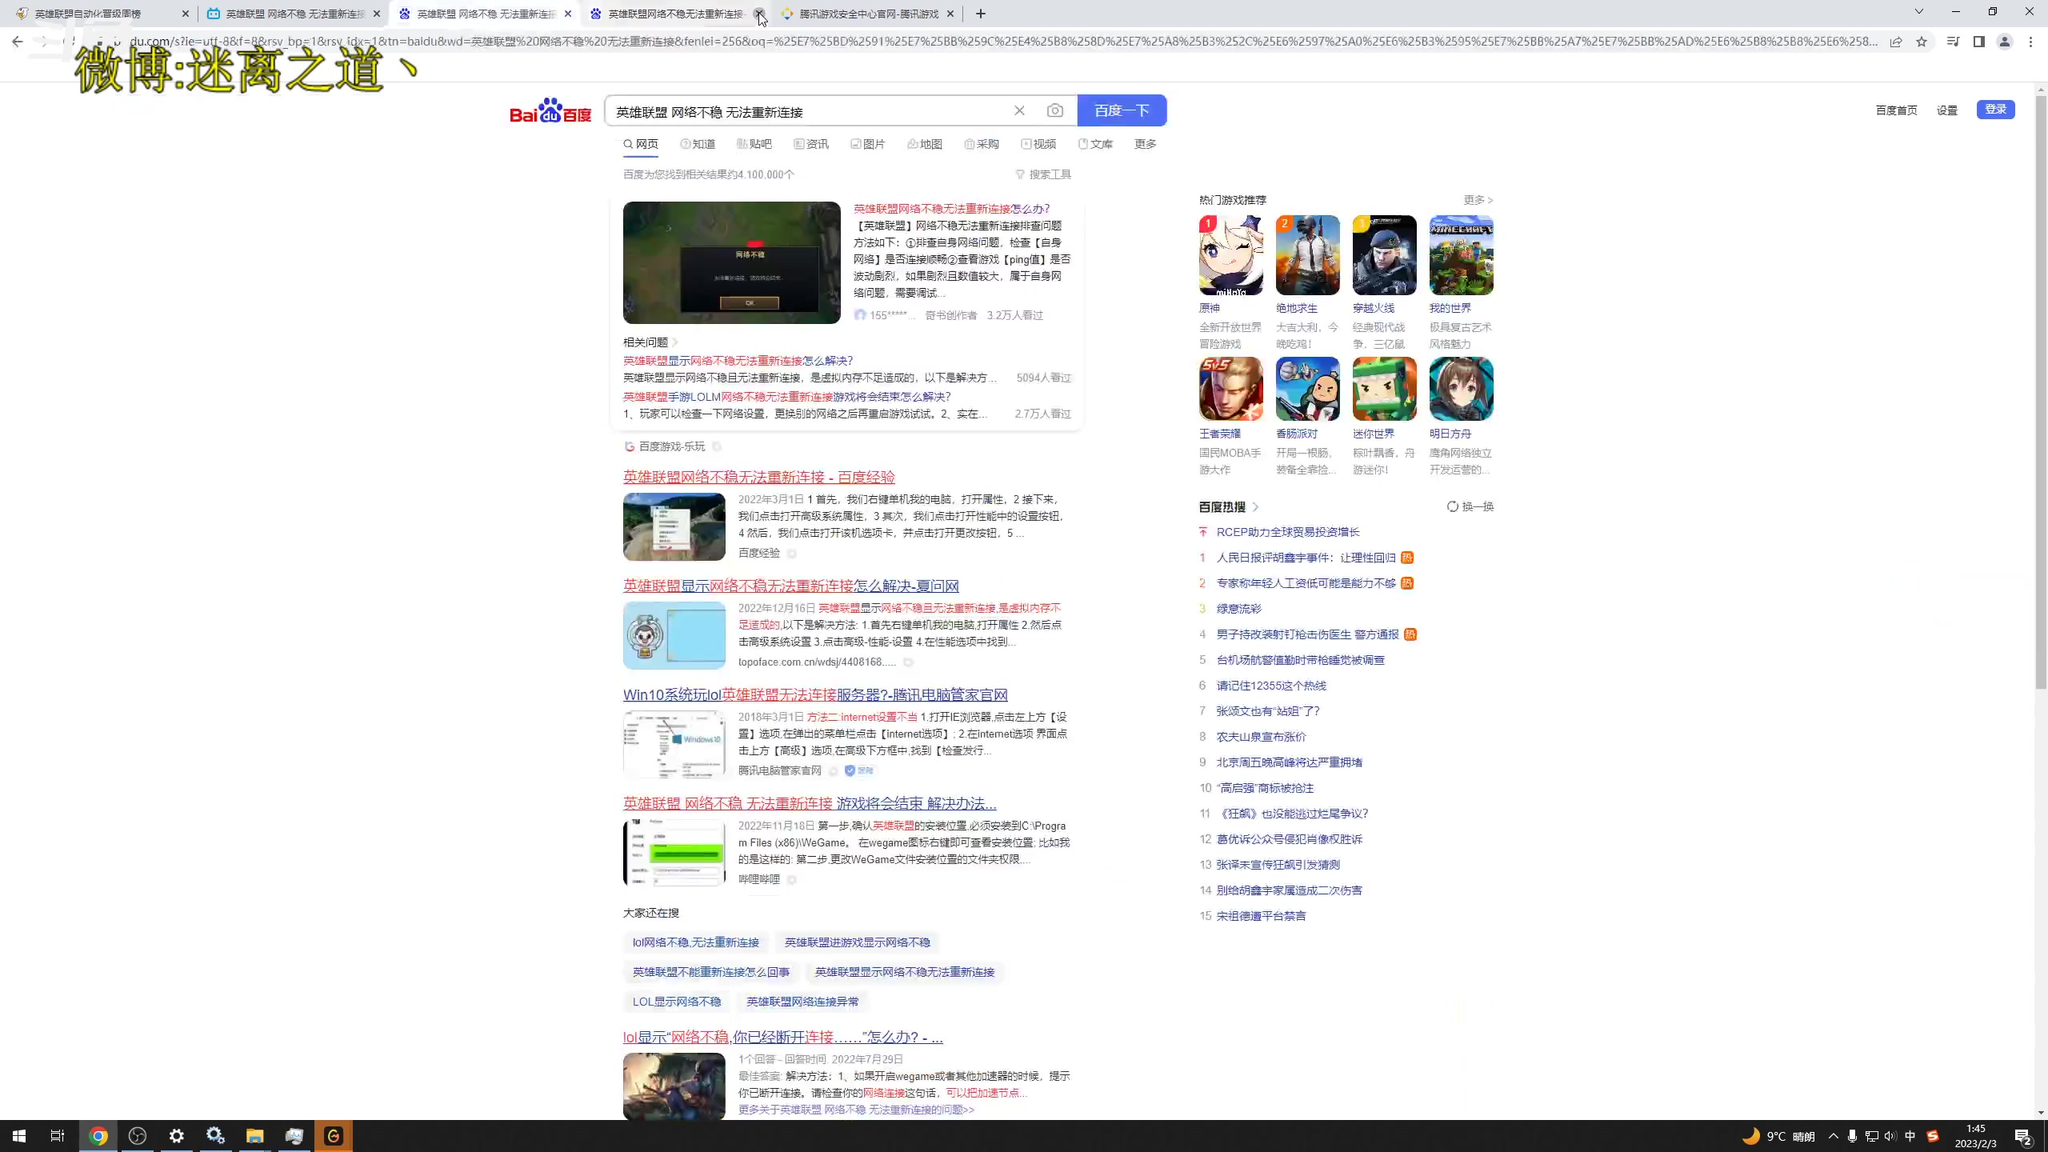Expand the 相关问题 section arrow
The image size is (2048, 1152).
click(676, 341)
